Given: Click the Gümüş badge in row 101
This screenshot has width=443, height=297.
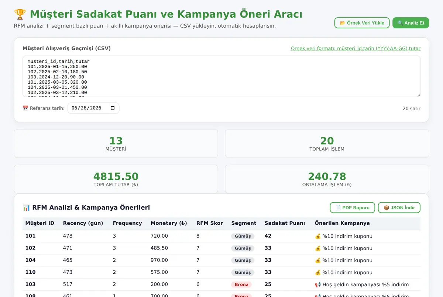Looking at the screenshot, I should 243,236.
